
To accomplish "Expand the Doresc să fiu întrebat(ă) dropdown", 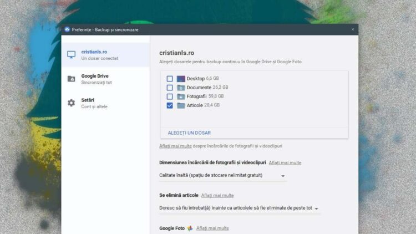I will 240,208.
